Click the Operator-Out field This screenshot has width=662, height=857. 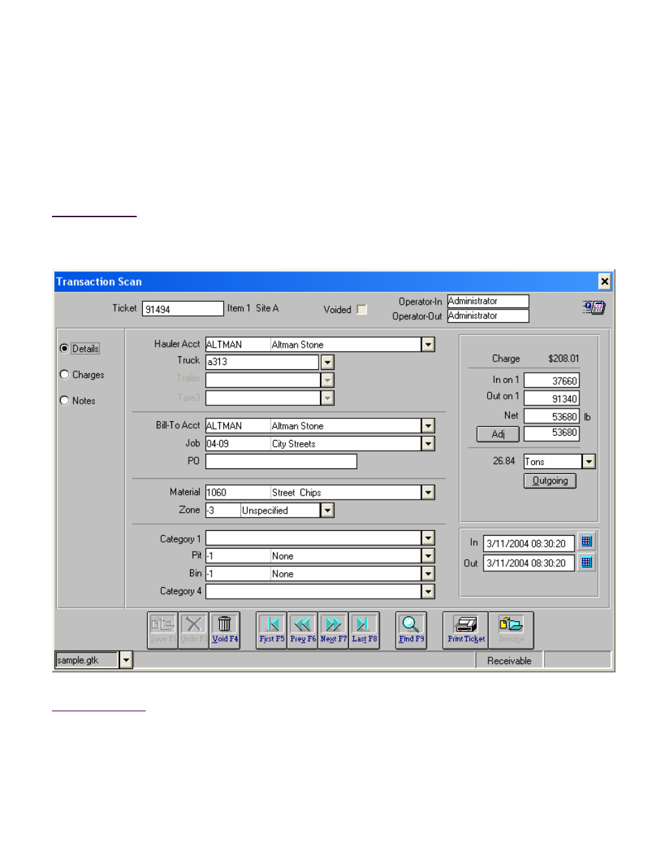click(x=488, y=316)
